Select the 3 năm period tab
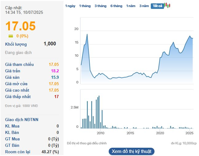 pos(144,6)
